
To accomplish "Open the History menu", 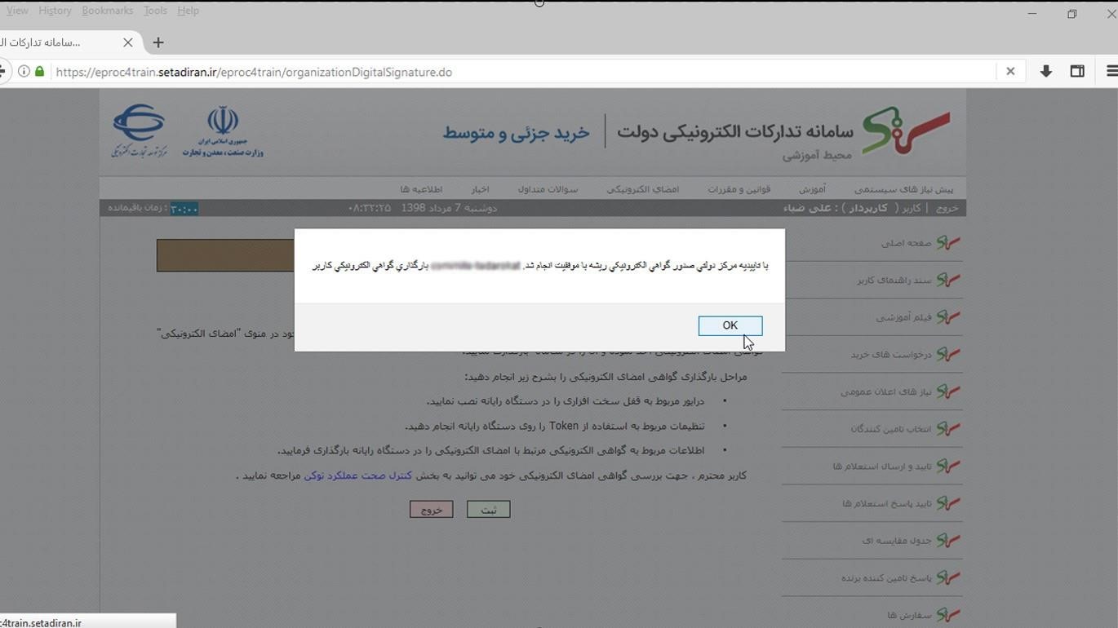I will click(55, 11).
